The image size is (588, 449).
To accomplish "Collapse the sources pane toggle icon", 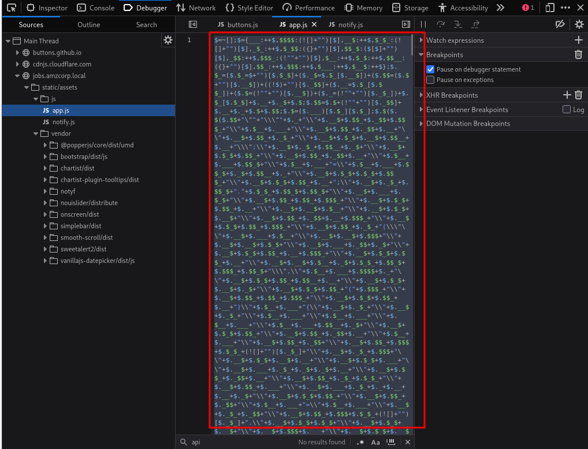I will (193, 24).
